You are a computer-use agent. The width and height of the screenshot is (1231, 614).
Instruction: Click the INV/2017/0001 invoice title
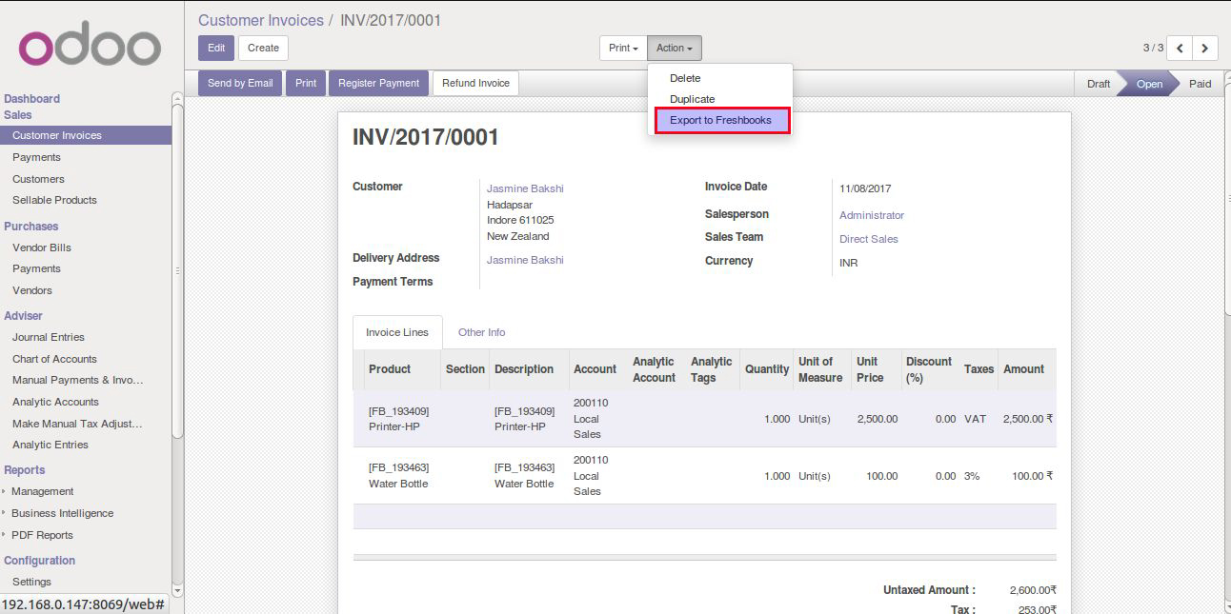(x=426, y=137)
